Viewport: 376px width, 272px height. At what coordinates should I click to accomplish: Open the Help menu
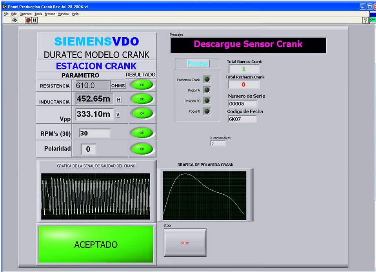click(75, 14)
